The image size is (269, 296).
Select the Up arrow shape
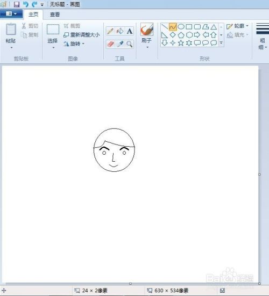214,35
